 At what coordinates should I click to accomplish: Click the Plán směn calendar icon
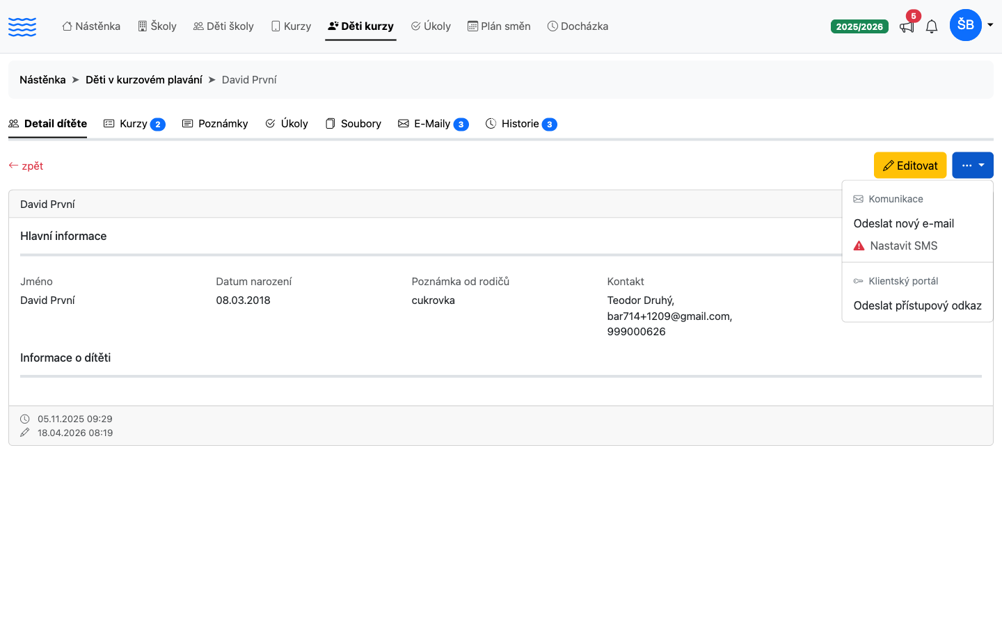coord(472,26)
